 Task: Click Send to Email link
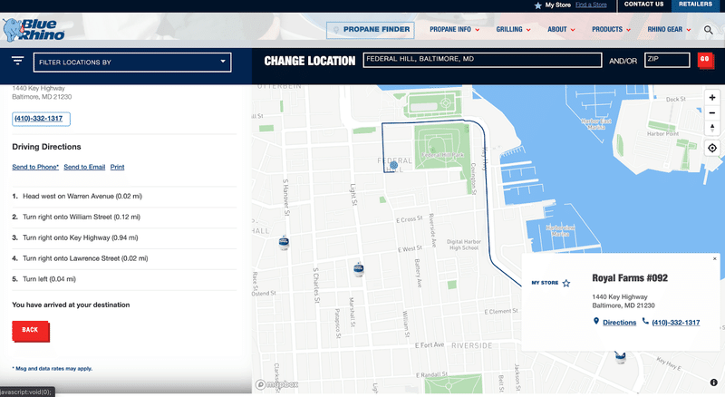click(84, 167)
